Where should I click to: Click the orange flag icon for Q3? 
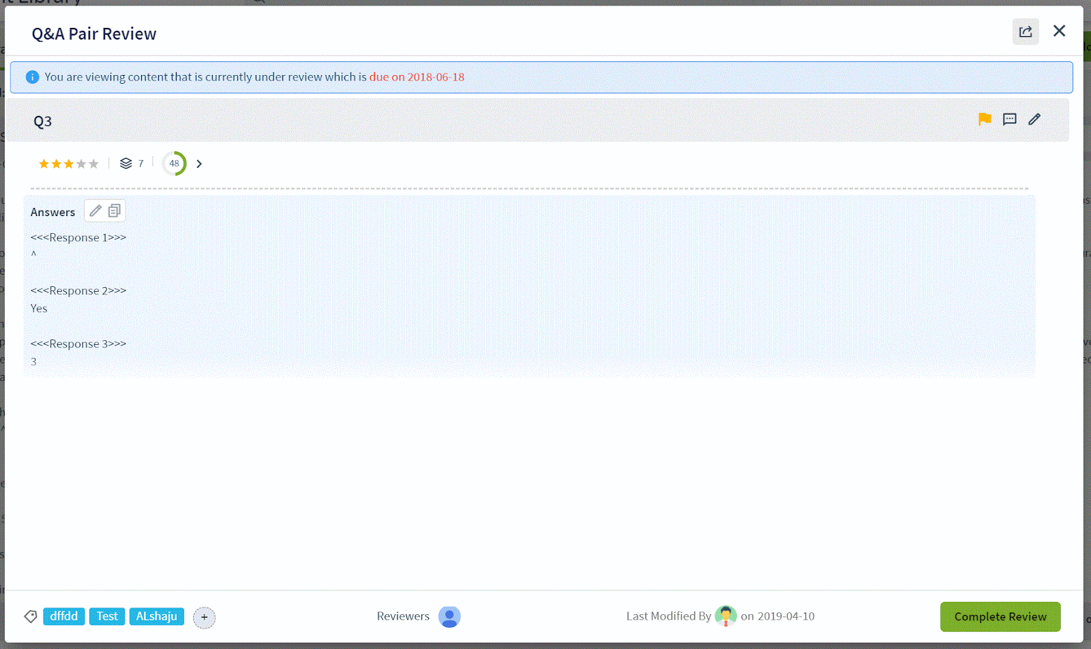tap(985, 119)
